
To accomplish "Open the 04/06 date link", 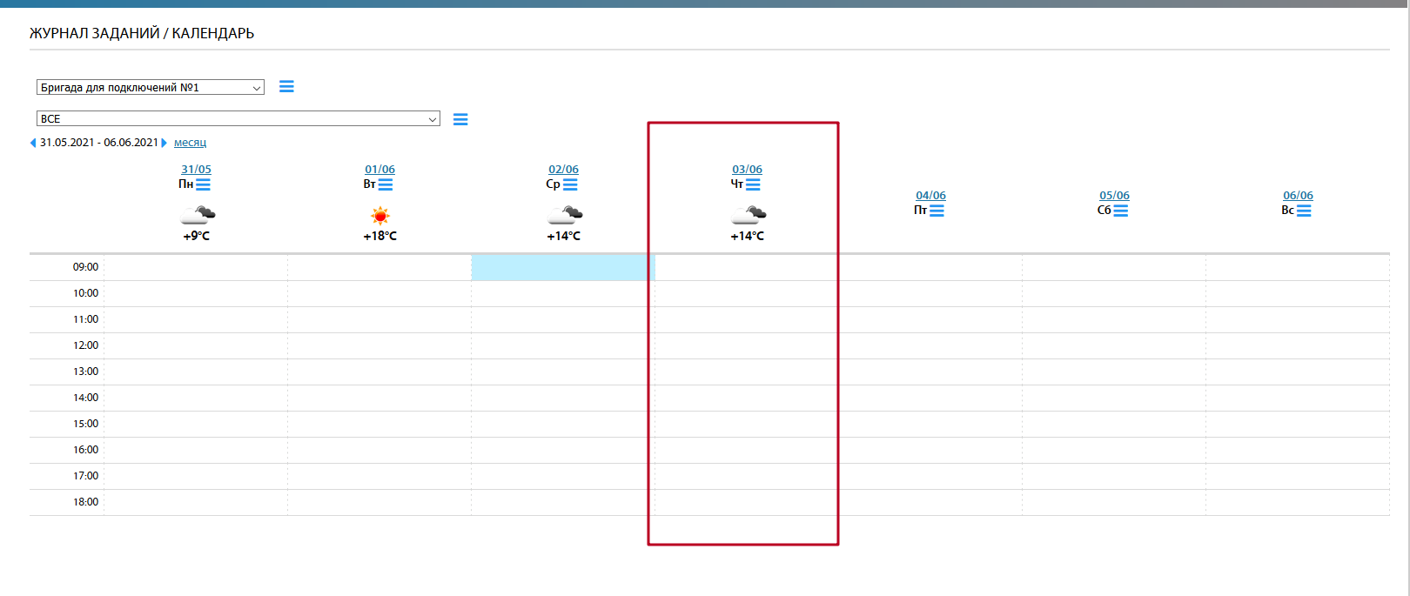I will point(930,196).
